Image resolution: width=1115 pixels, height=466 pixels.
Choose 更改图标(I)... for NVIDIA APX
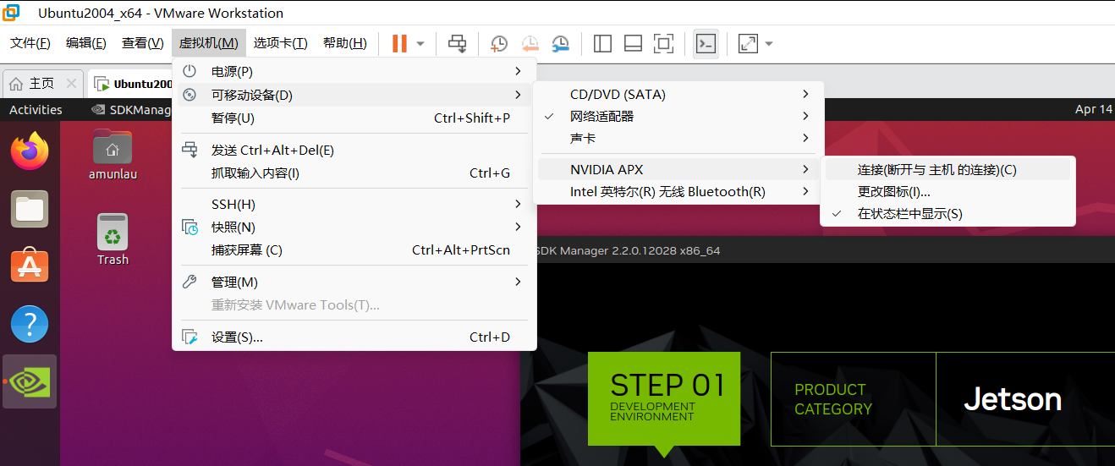[x=947, y=191]
